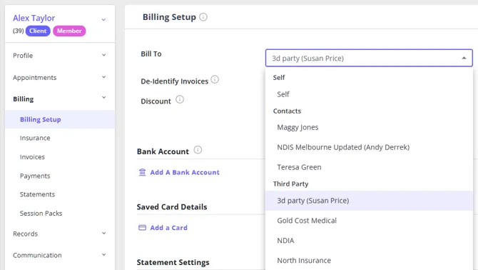Click the Alex Taylor client name

(34, 18)
